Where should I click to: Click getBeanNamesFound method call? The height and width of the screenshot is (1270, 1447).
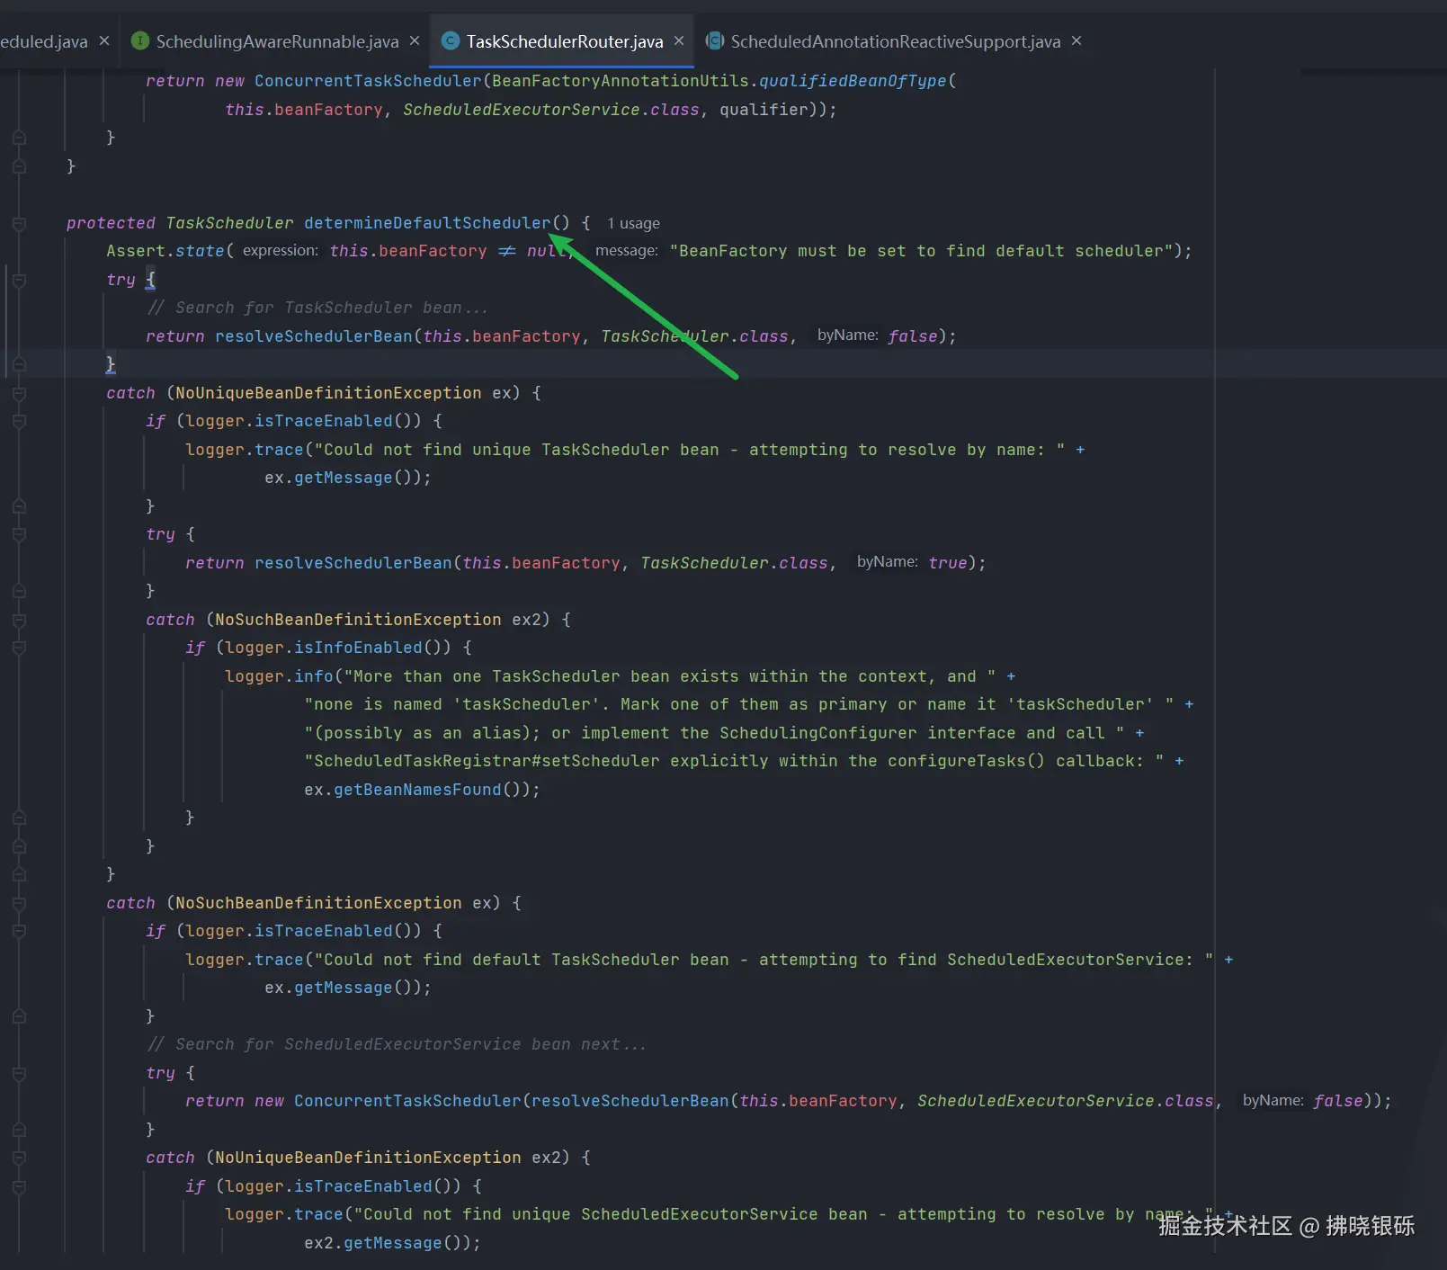coord(417,790)
